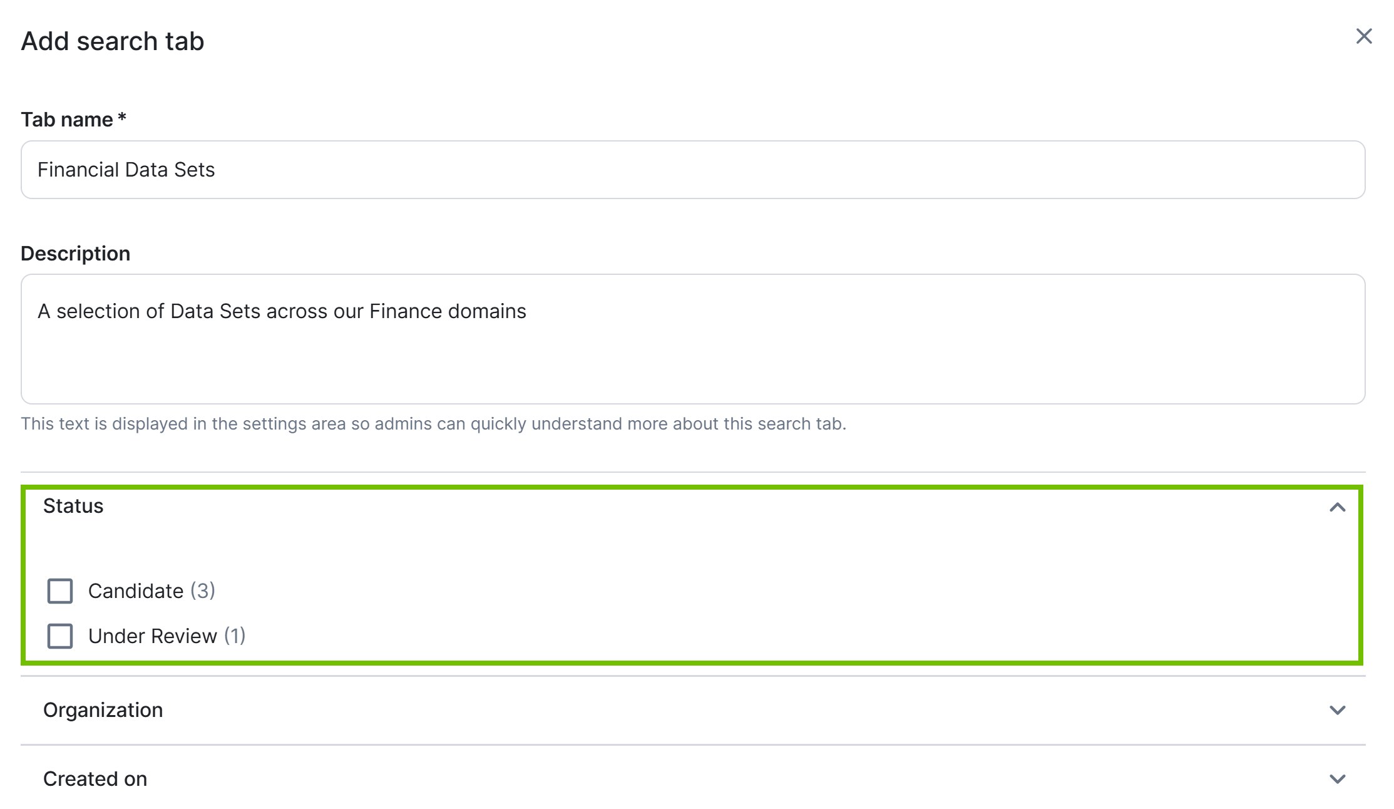This screenshot has height=809, width=1394.
Task: Close the Add search tab dialog
Action: tap(1365, 36)
